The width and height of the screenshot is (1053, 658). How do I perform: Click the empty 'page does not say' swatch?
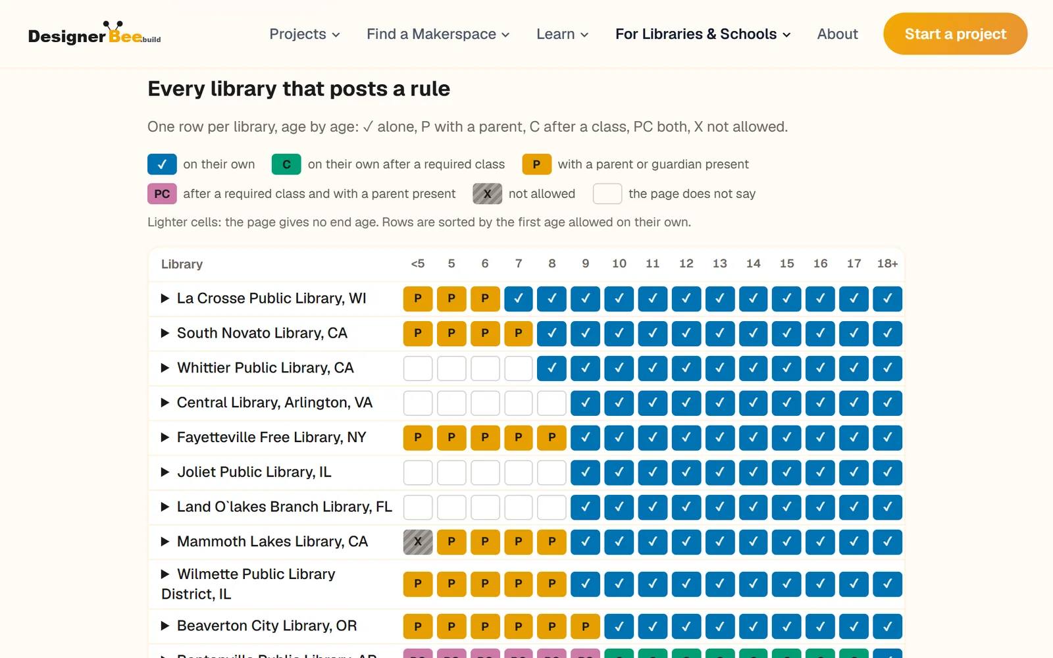(x=607, y=194)
